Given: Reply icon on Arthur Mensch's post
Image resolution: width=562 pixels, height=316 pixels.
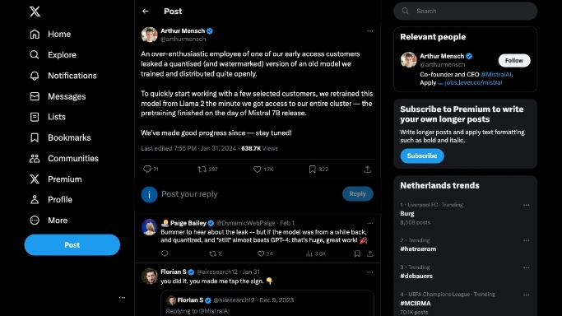Looking at the screenshot, I should pos(147,169).
